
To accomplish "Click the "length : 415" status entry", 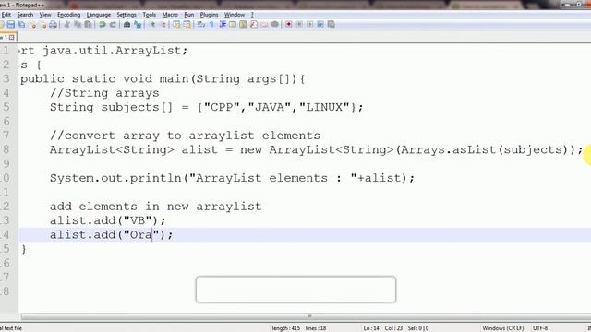I will click(286, 328).
